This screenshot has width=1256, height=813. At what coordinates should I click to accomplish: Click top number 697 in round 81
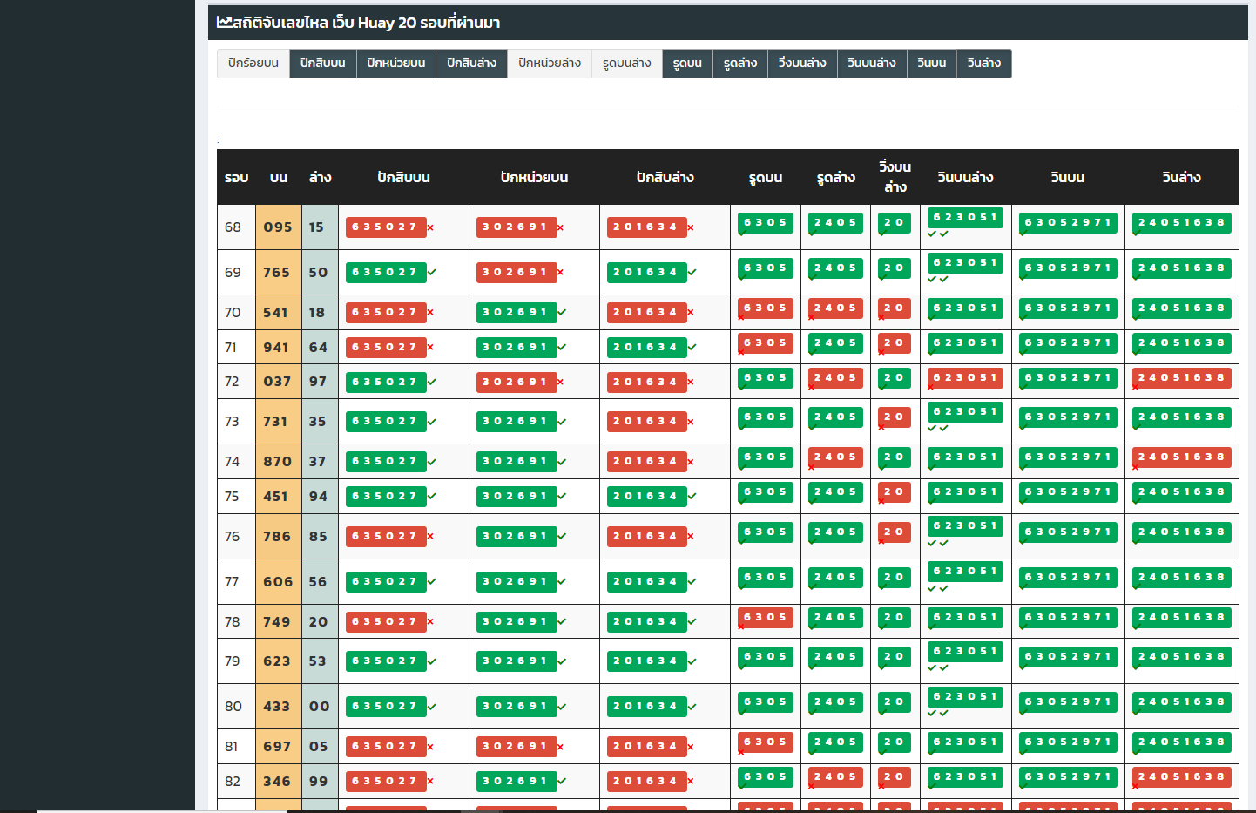point(277,746)
